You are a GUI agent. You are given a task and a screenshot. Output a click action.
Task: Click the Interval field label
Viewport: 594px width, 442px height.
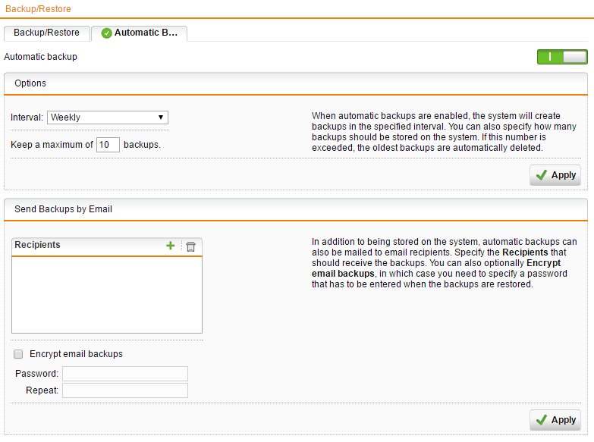tap(27, 118)
